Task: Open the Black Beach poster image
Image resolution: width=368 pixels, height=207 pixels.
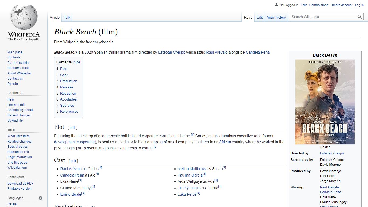Action: point(325,102)
